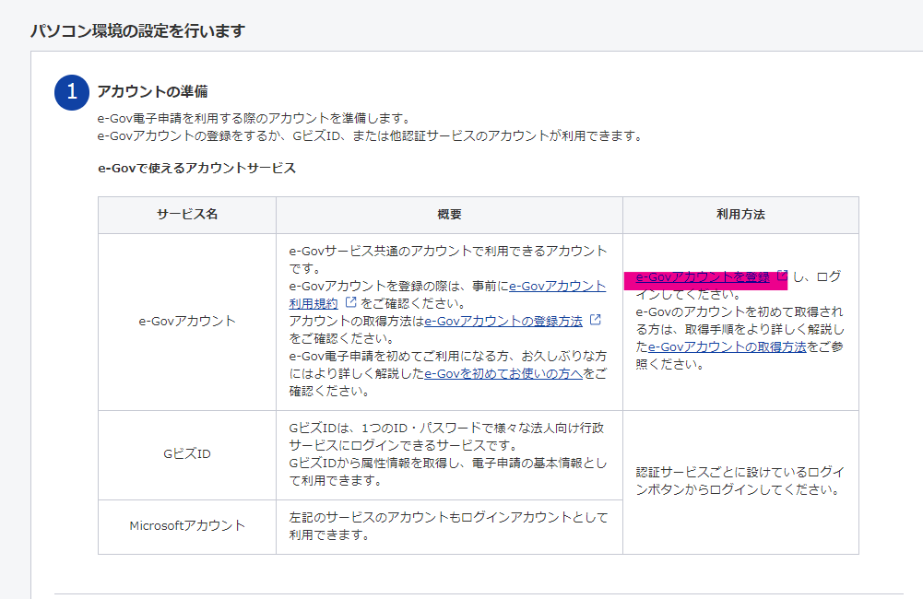923x599 pixels.
Task: Open the e-Govアカウントの取得方法 link
Action: pos(727,347)
